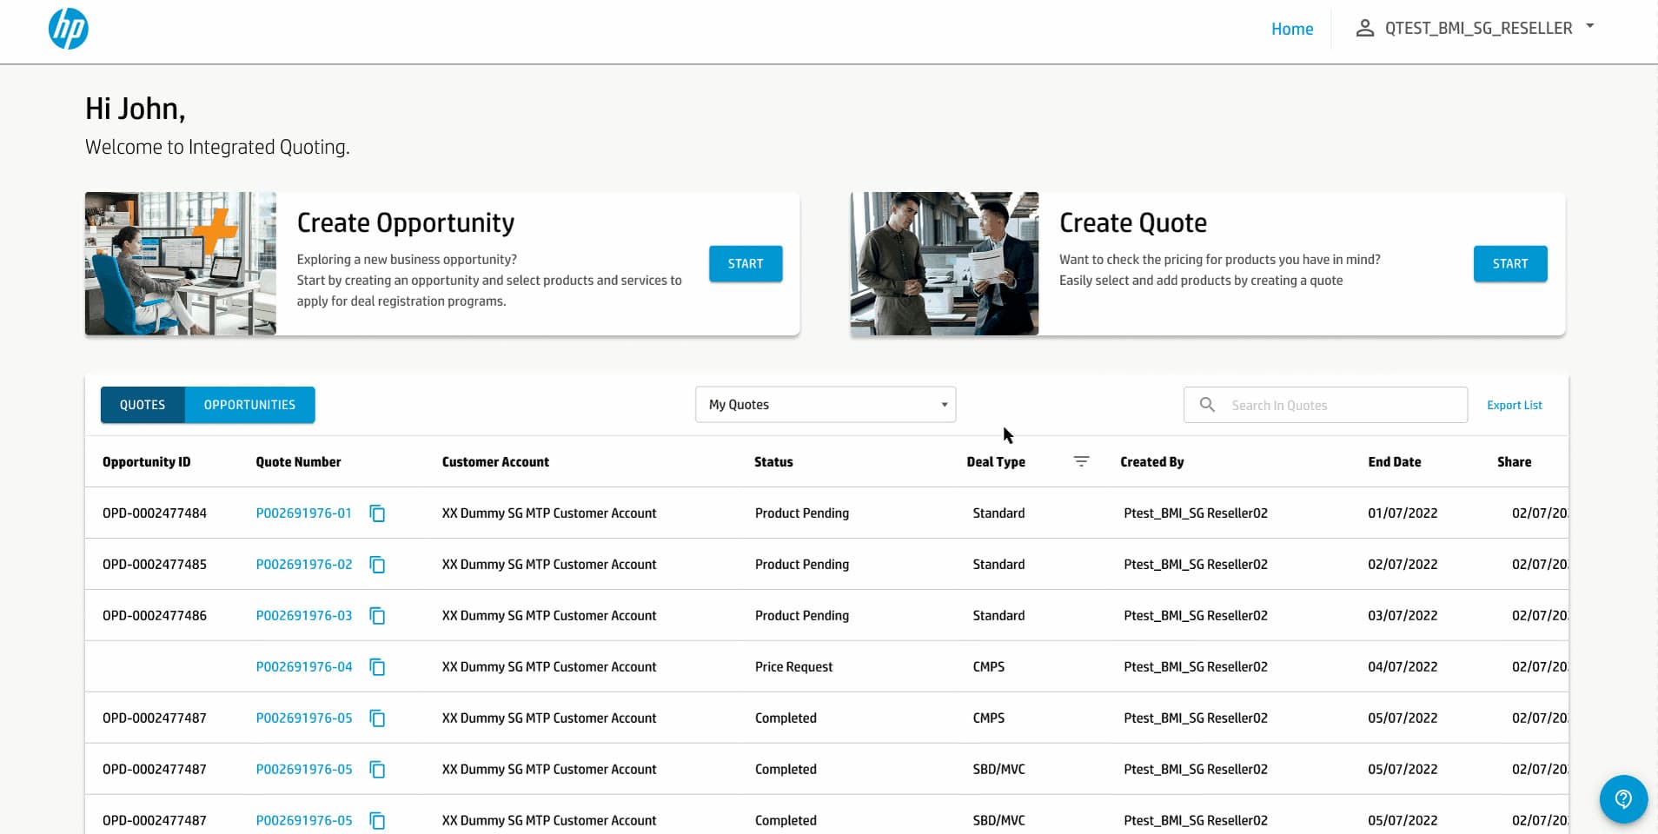
Task: Click the HP logo
Action: (x=68, y=29)
